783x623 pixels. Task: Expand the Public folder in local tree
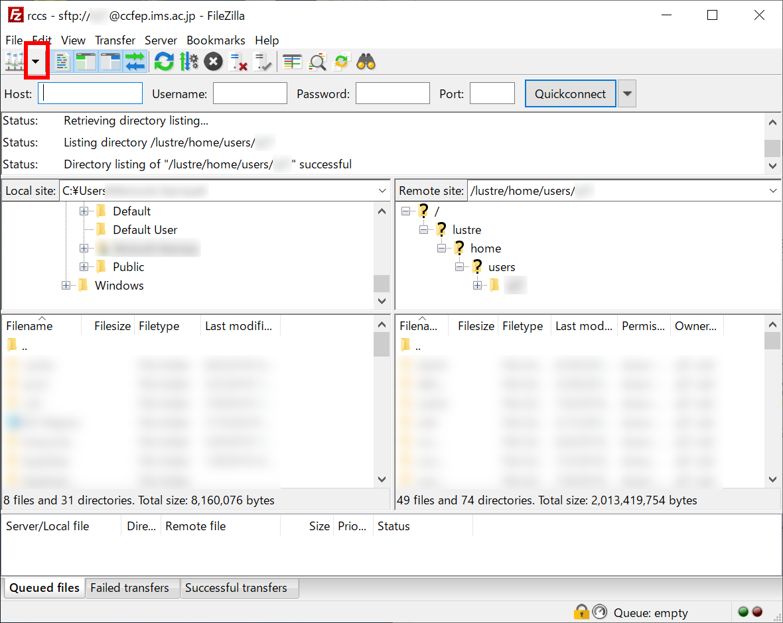click(84, 267)
